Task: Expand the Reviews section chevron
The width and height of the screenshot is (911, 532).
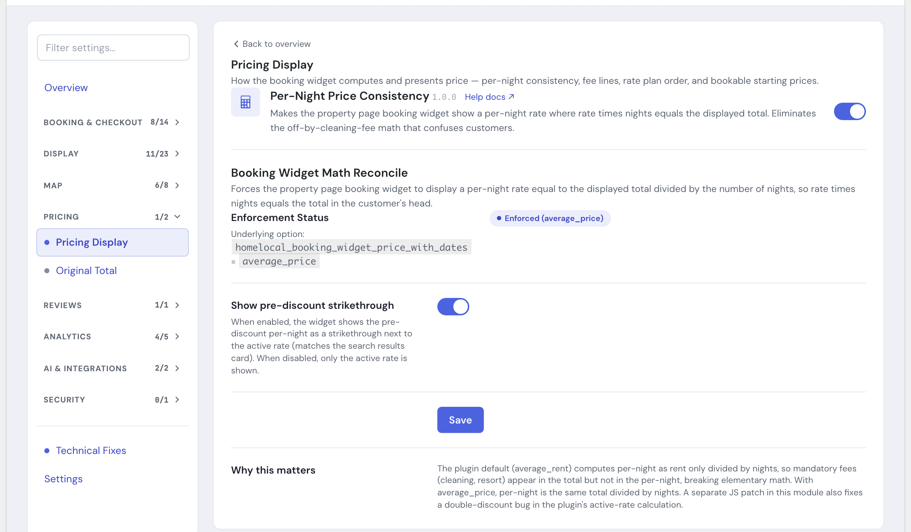Action: pos(177,305)
